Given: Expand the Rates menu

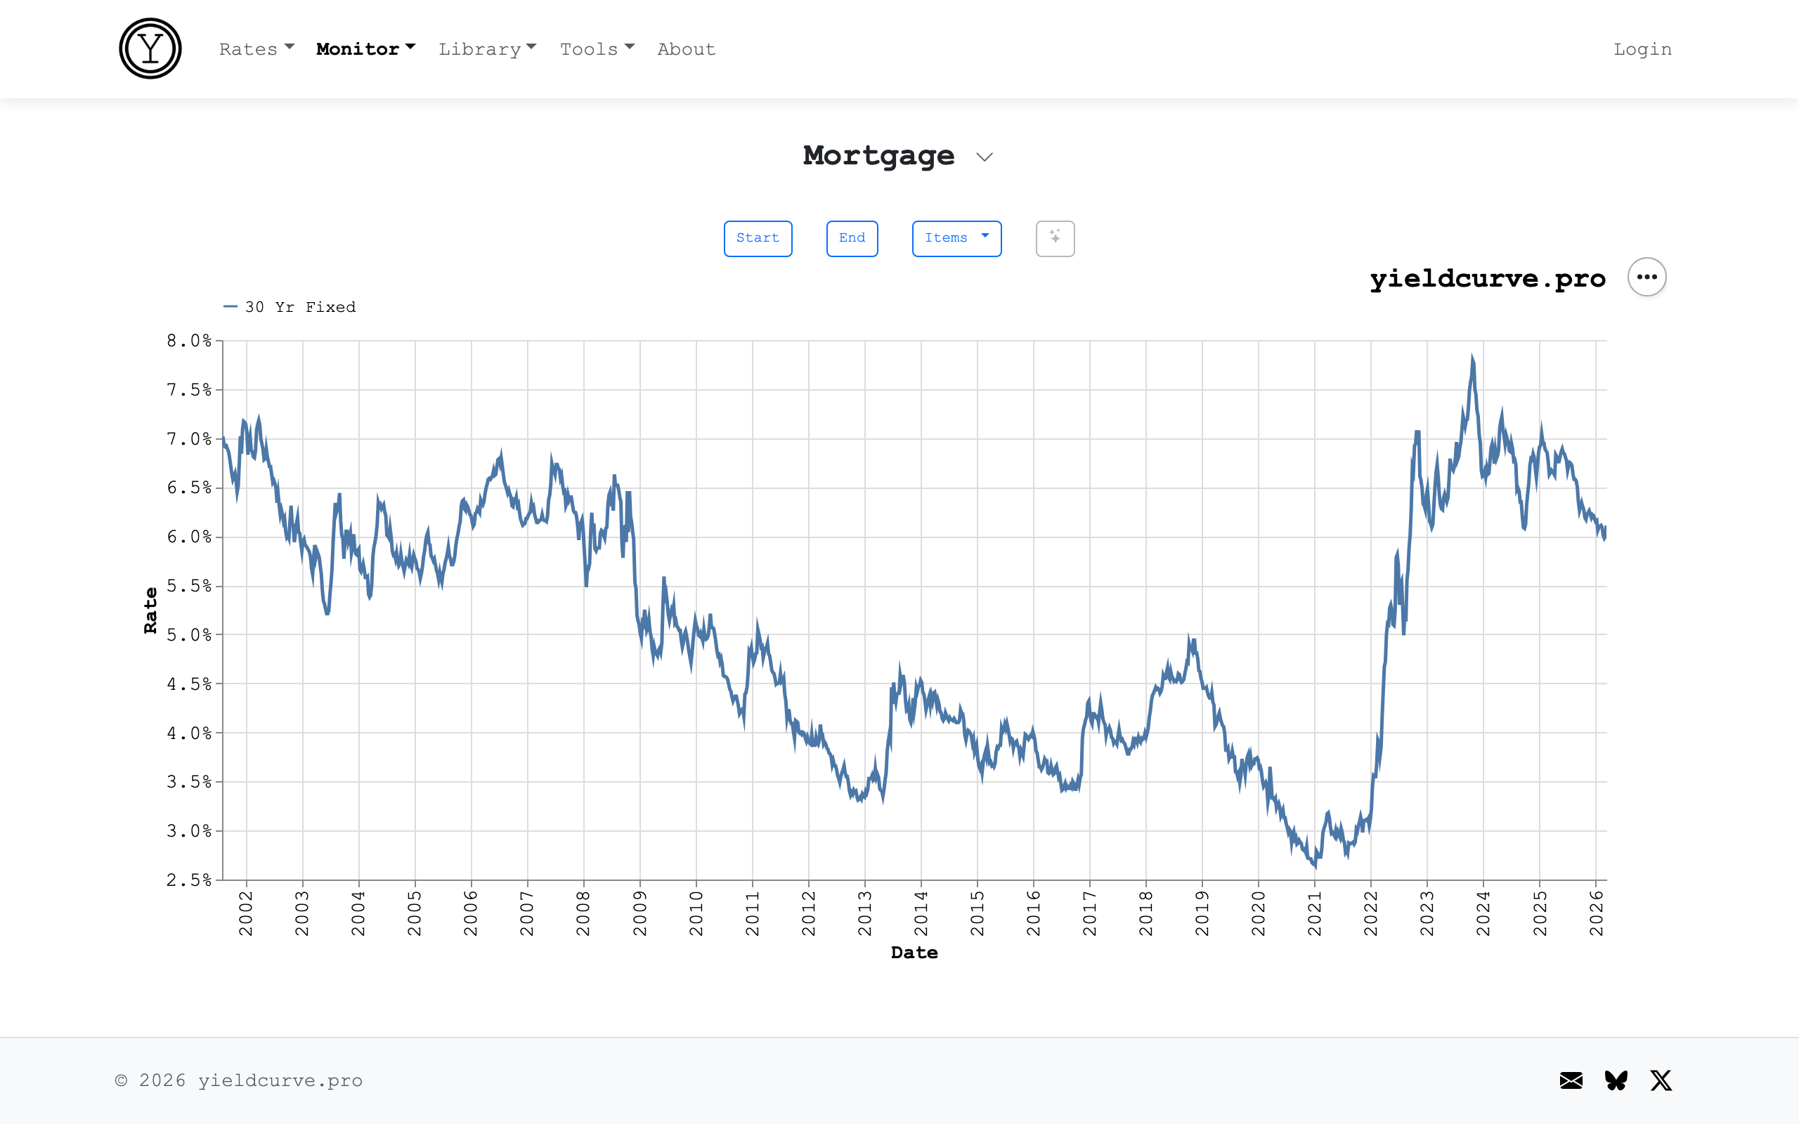Looking at the screenshot, I should pos(256,49).
